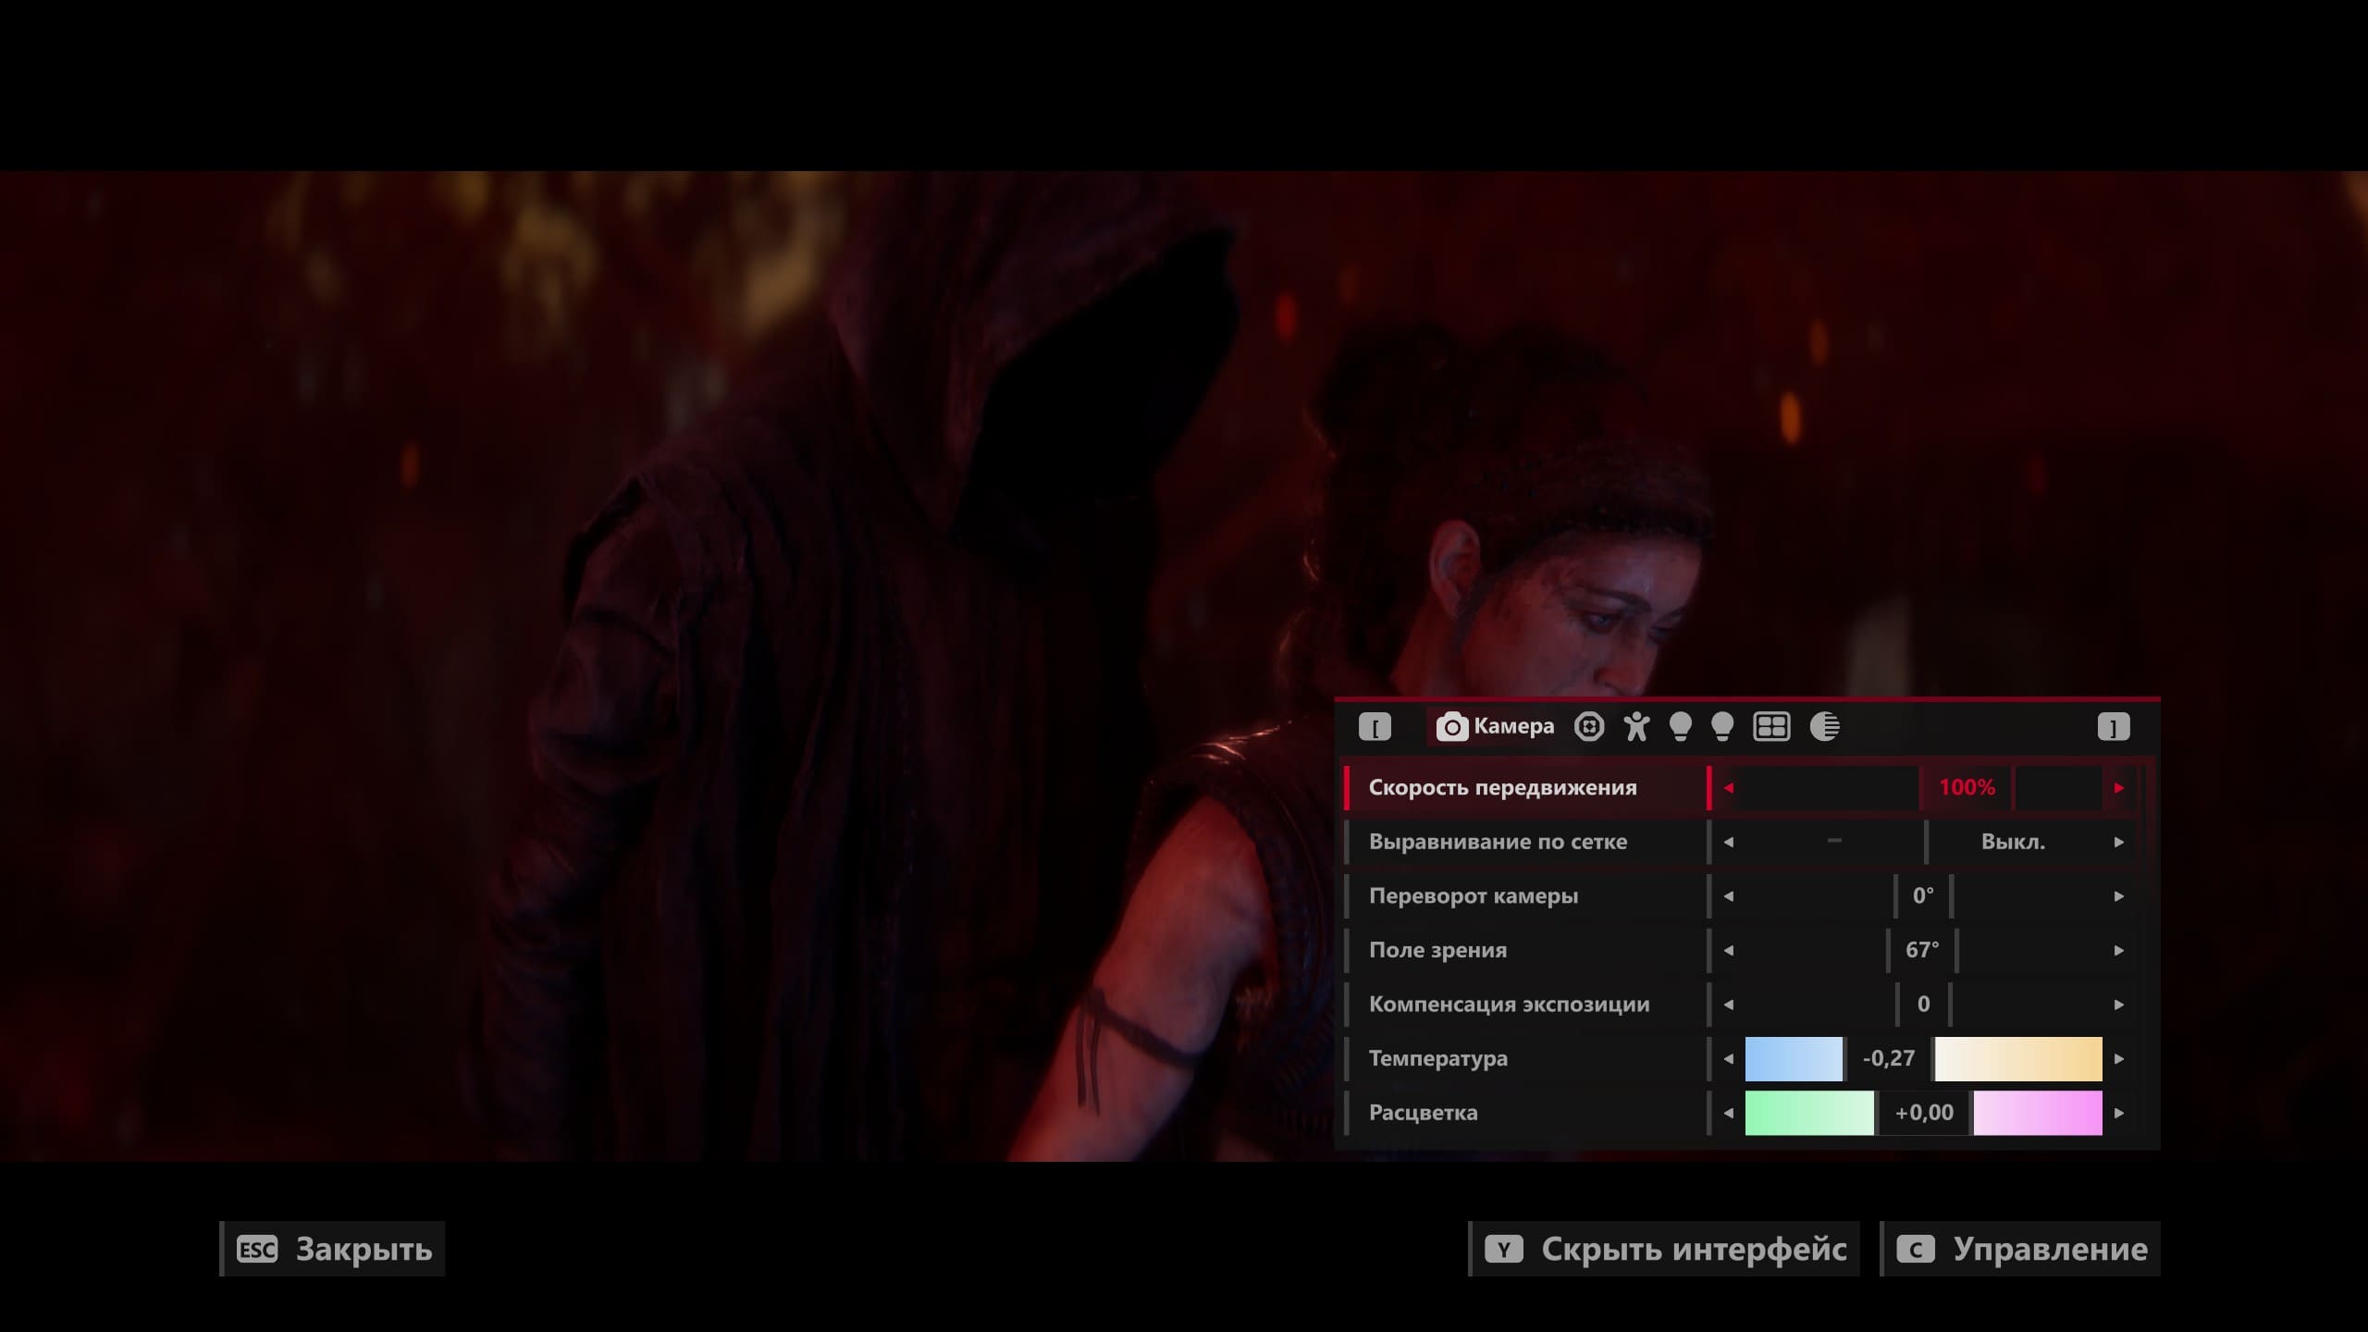Open the second light bulb tab
The image size is (2368, 1332).
click(x=1722, y=727)
